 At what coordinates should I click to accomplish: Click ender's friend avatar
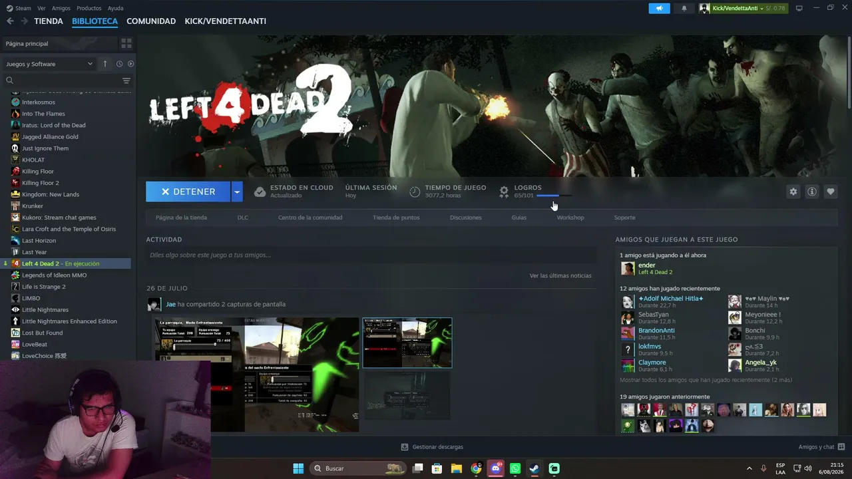(628, 268)
